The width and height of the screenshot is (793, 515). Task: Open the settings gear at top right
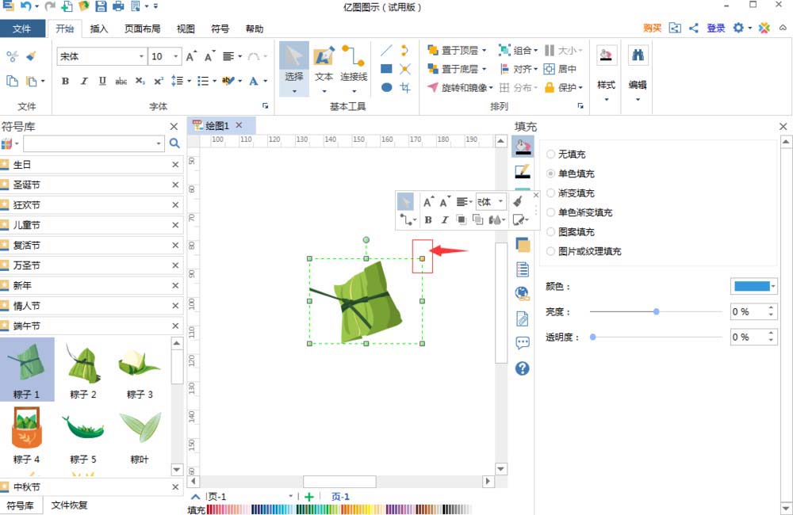click(x=738, y=28)
